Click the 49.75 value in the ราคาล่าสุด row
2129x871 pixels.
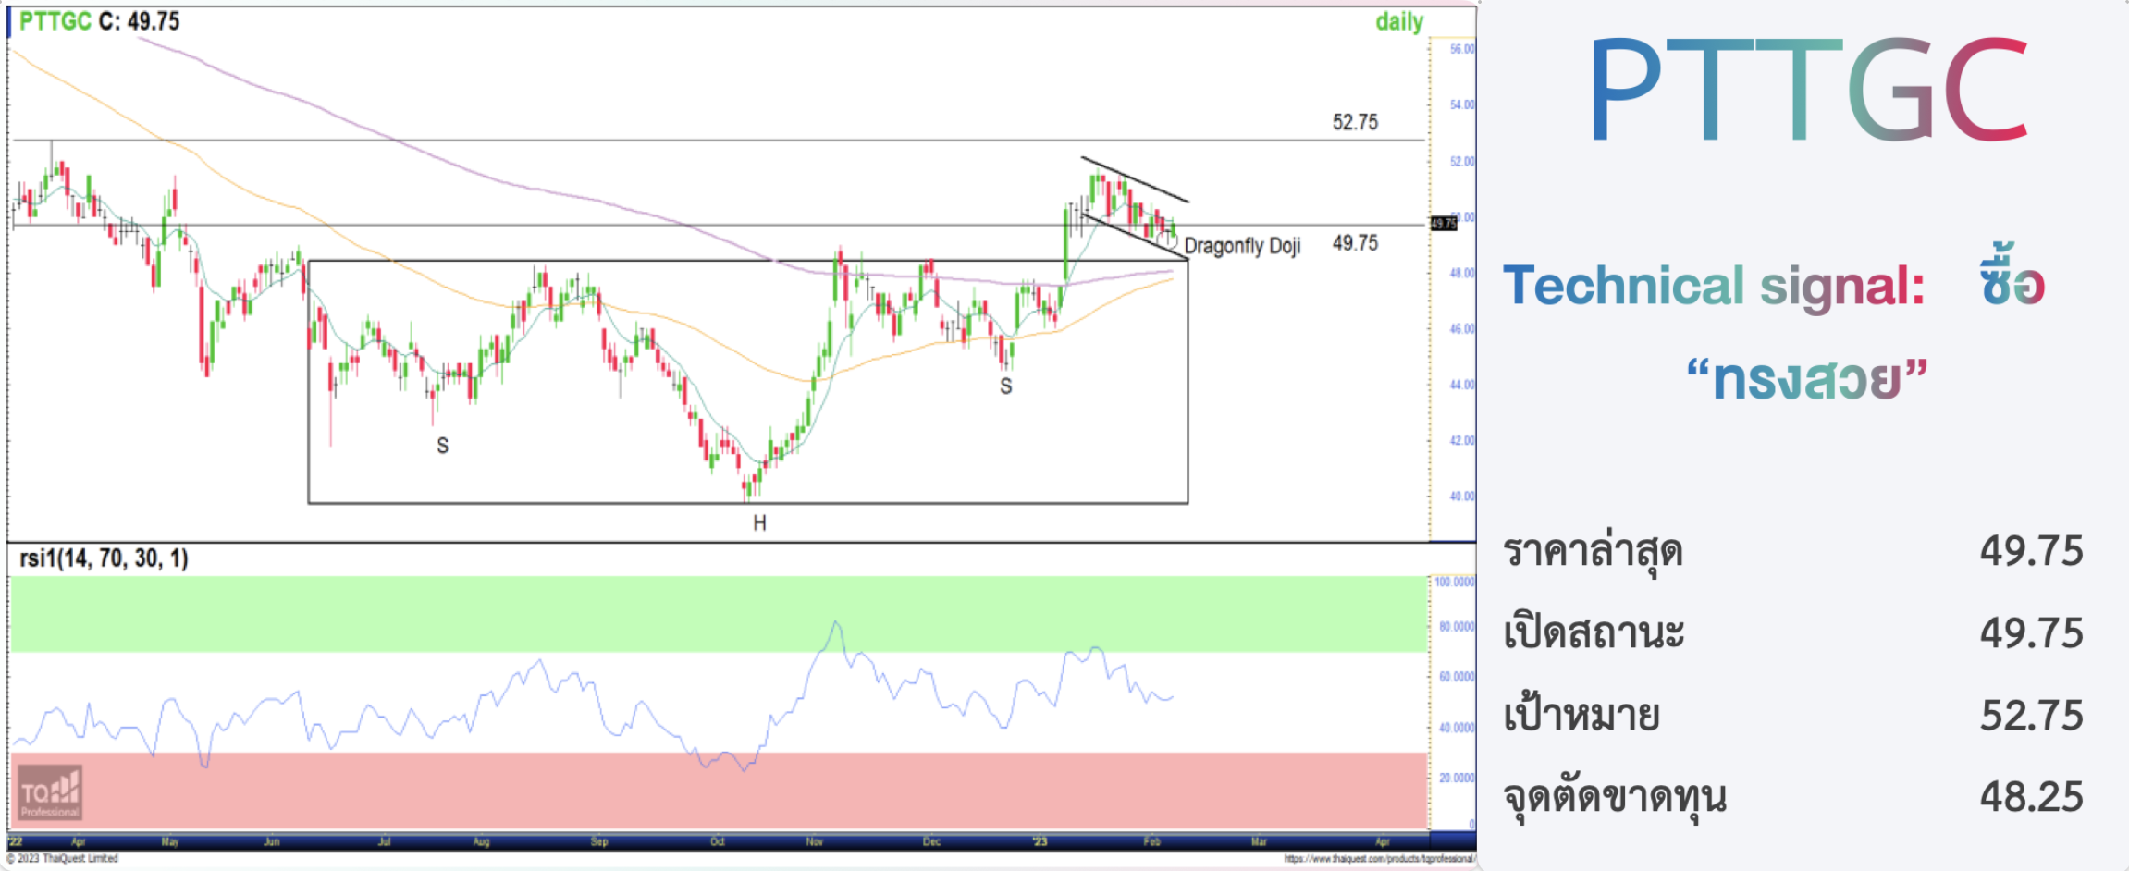coord(2032,551)
